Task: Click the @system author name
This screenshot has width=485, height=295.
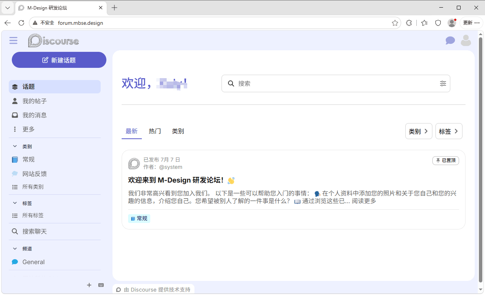Action: (x=170, y=167)
